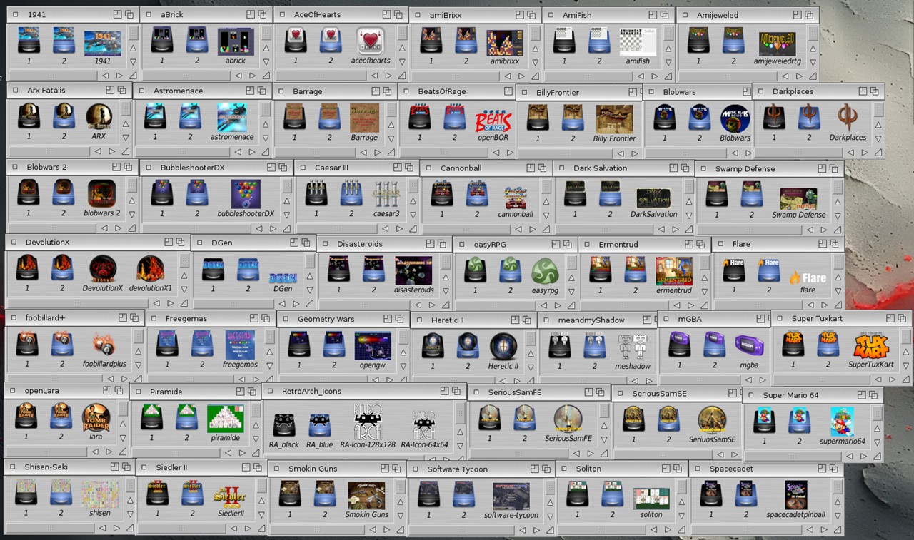Click the depth gadget of the Astromenace window

(261, 91)
